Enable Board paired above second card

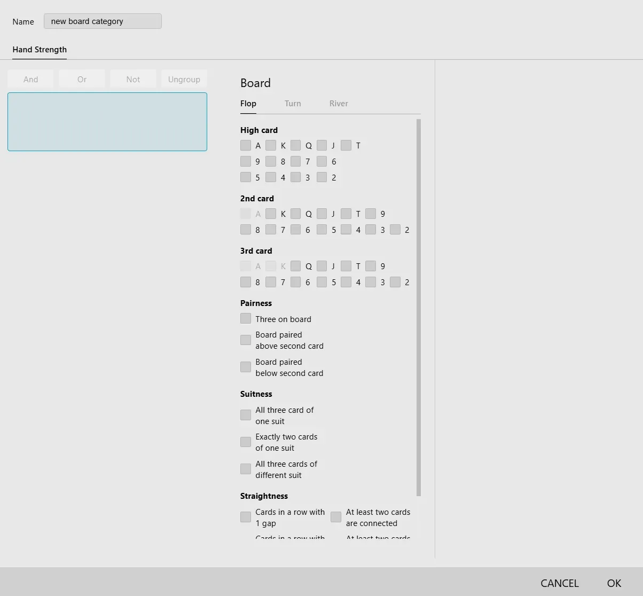246,340
